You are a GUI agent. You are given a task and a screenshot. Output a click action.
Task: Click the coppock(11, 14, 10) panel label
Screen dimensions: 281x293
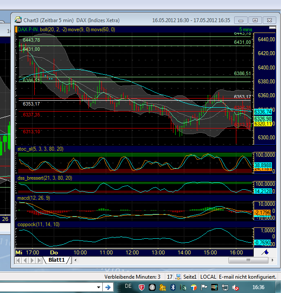coord(39,224)
